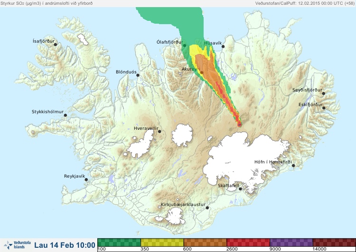356x252 pixels.
Task: Click the legend value '2600'
Action: pyautogui.click(x=232, y=249)
